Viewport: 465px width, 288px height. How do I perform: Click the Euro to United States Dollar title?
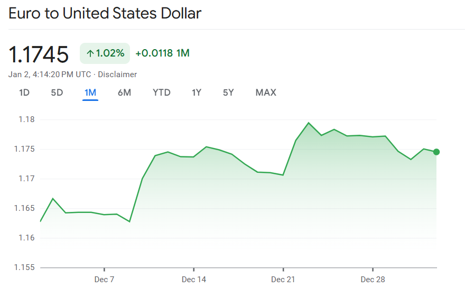pyautogui.click(x=105, y=13)
